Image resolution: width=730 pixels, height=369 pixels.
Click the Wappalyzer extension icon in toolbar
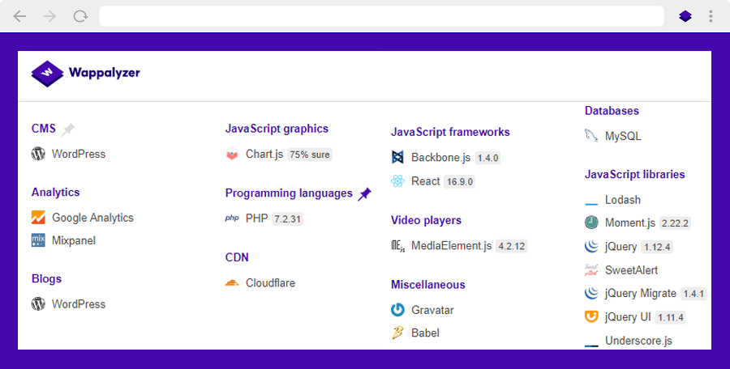[x=685, y=16]
